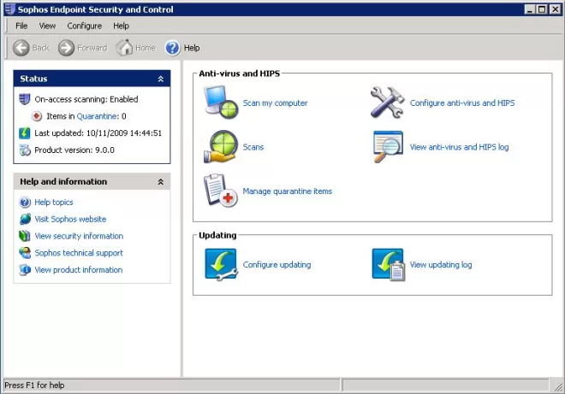Viewport: 565px width, 394px height.
Task: Click the View updating log icon
Action: (x=389, y=264)
